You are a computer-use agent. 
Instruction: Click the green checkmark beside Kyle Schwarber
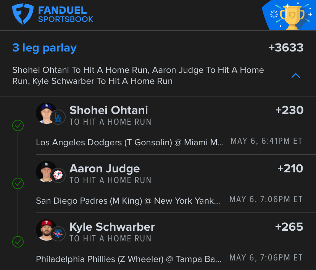(18, 242)
